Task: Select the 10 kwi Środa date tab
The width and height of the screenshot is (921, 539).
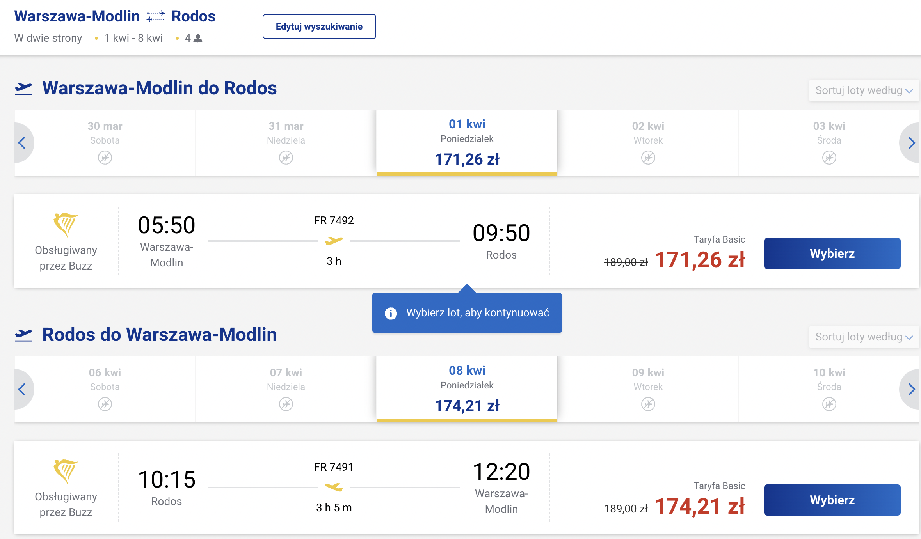Action: click(x=829, y=389)
